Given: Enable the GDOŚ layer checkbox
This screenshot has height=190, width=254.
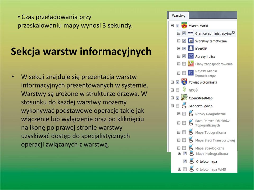Looking at the screenshot, I should tap(178, 90).
